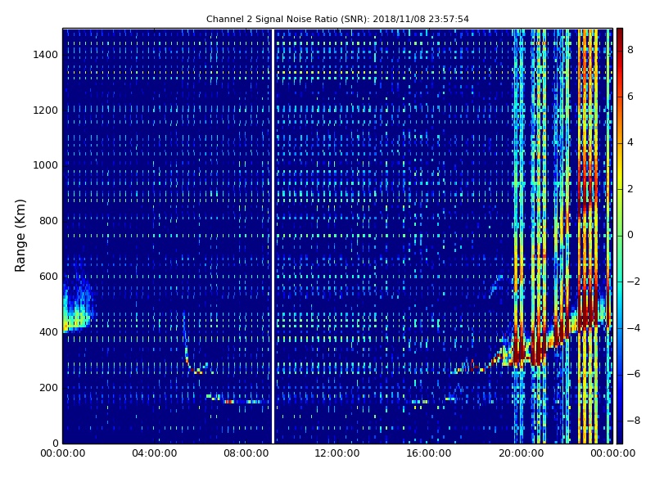
Task: Click the 1400 range tick label
Action: coord(46,55)
